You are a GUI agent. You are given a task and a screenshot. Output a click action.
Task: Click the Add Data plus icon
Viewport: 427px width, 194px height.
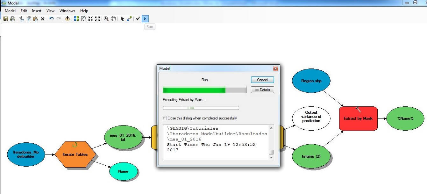pyautogui.click(x=67, y=19)
